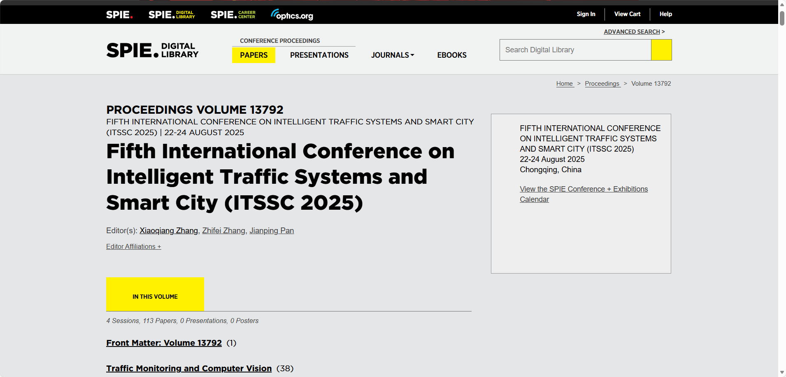Click the main SPIE Digital Library logo

152,50
